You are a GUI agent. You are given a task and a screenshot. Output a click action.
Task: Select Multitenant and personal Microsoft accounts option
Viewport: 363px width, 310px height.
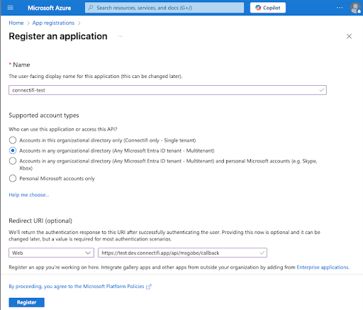pos(13,161)
